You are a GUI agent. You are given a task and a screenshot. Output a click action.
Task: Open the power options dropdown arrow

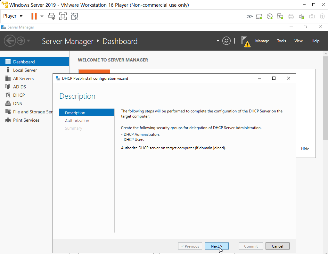[x=42, y=16]
